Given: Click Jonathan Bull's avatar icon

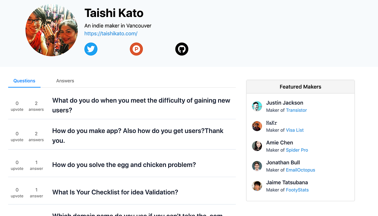Looking at the screenshot, I should (x=257, y=166).
